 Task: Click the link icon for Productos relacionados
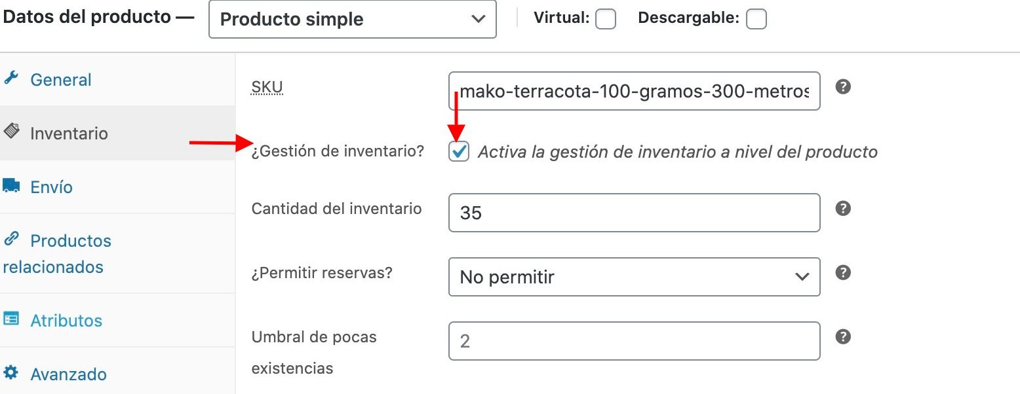[11, 239]
